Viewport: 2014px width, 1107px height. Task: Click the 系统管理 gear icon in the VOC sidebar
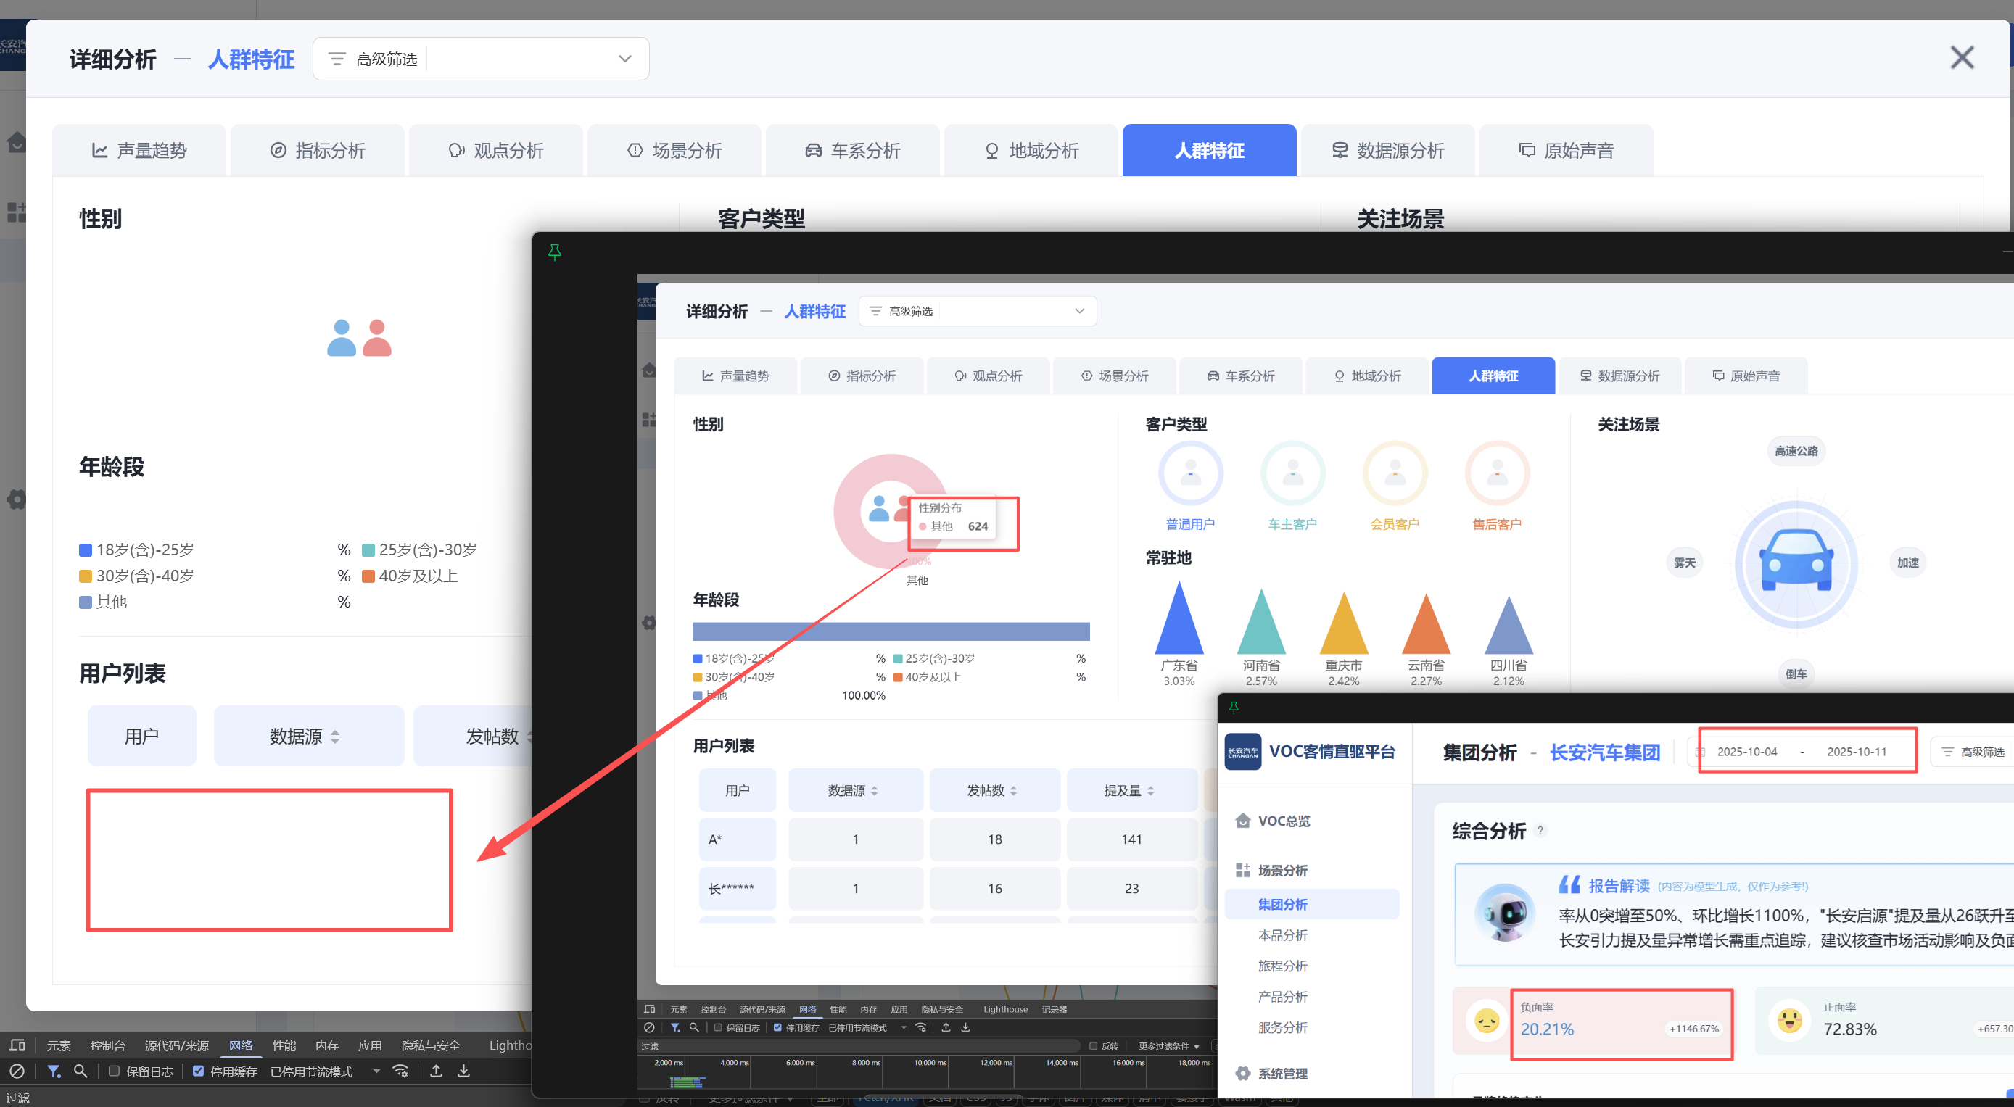1242,1074
